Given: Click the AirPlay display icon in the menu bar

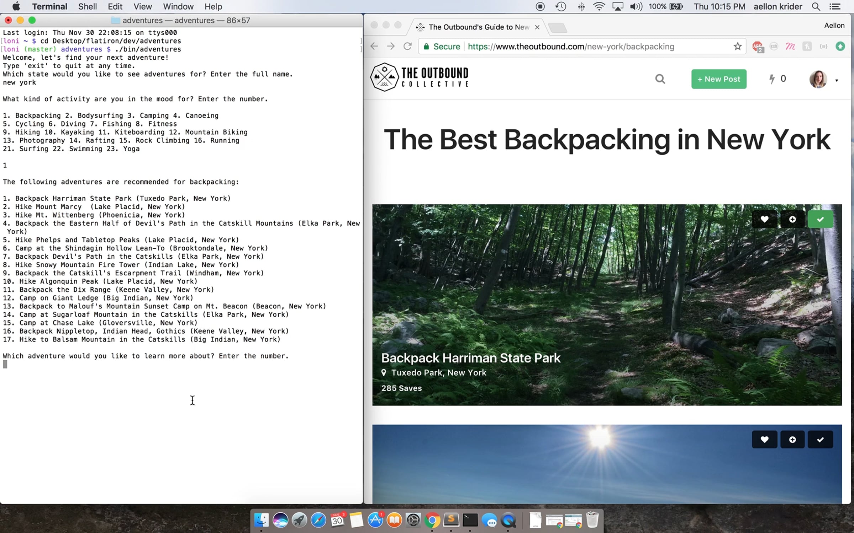Looking at the screenshot, I should (618, 6).
